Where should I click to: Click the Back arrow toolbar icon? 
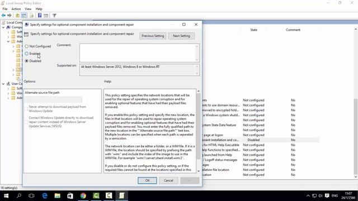3,16
